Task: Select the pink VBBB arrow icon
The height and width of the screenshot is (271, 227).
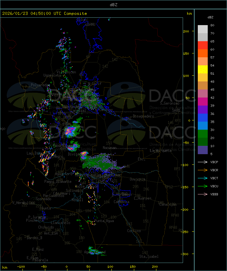Action: (x=203, y=194)
